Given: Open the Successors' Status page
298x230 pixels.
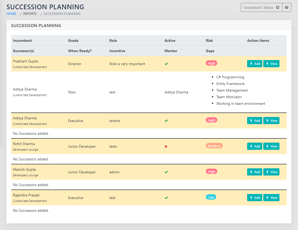Looking at the screenshot, I should [x=261, y=7].
